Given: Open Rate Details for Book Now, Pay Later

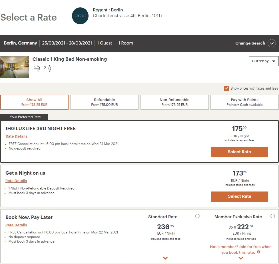Looking at the screenshot, I should click(16, 225).
